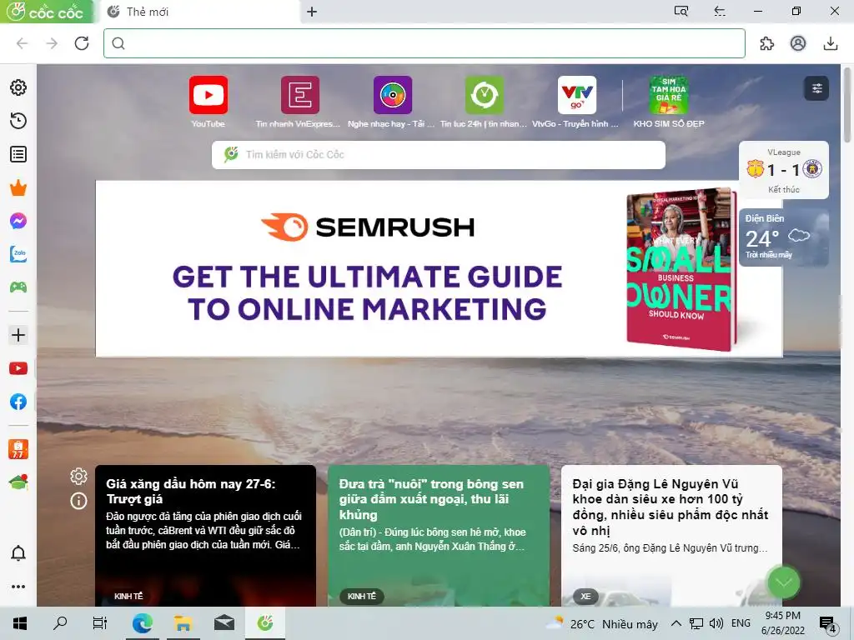This screenshot has width=854, height=640.
Task: Open the graduation cap education icon
Action: point(18,482)
